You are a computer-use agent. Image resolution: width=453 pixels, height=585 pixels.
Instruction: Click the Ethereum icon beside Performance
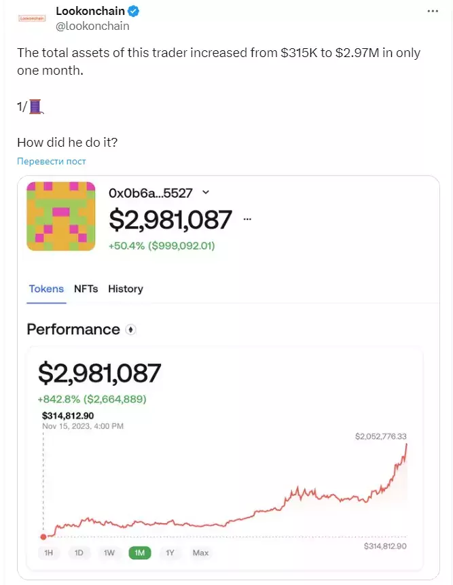130,330
